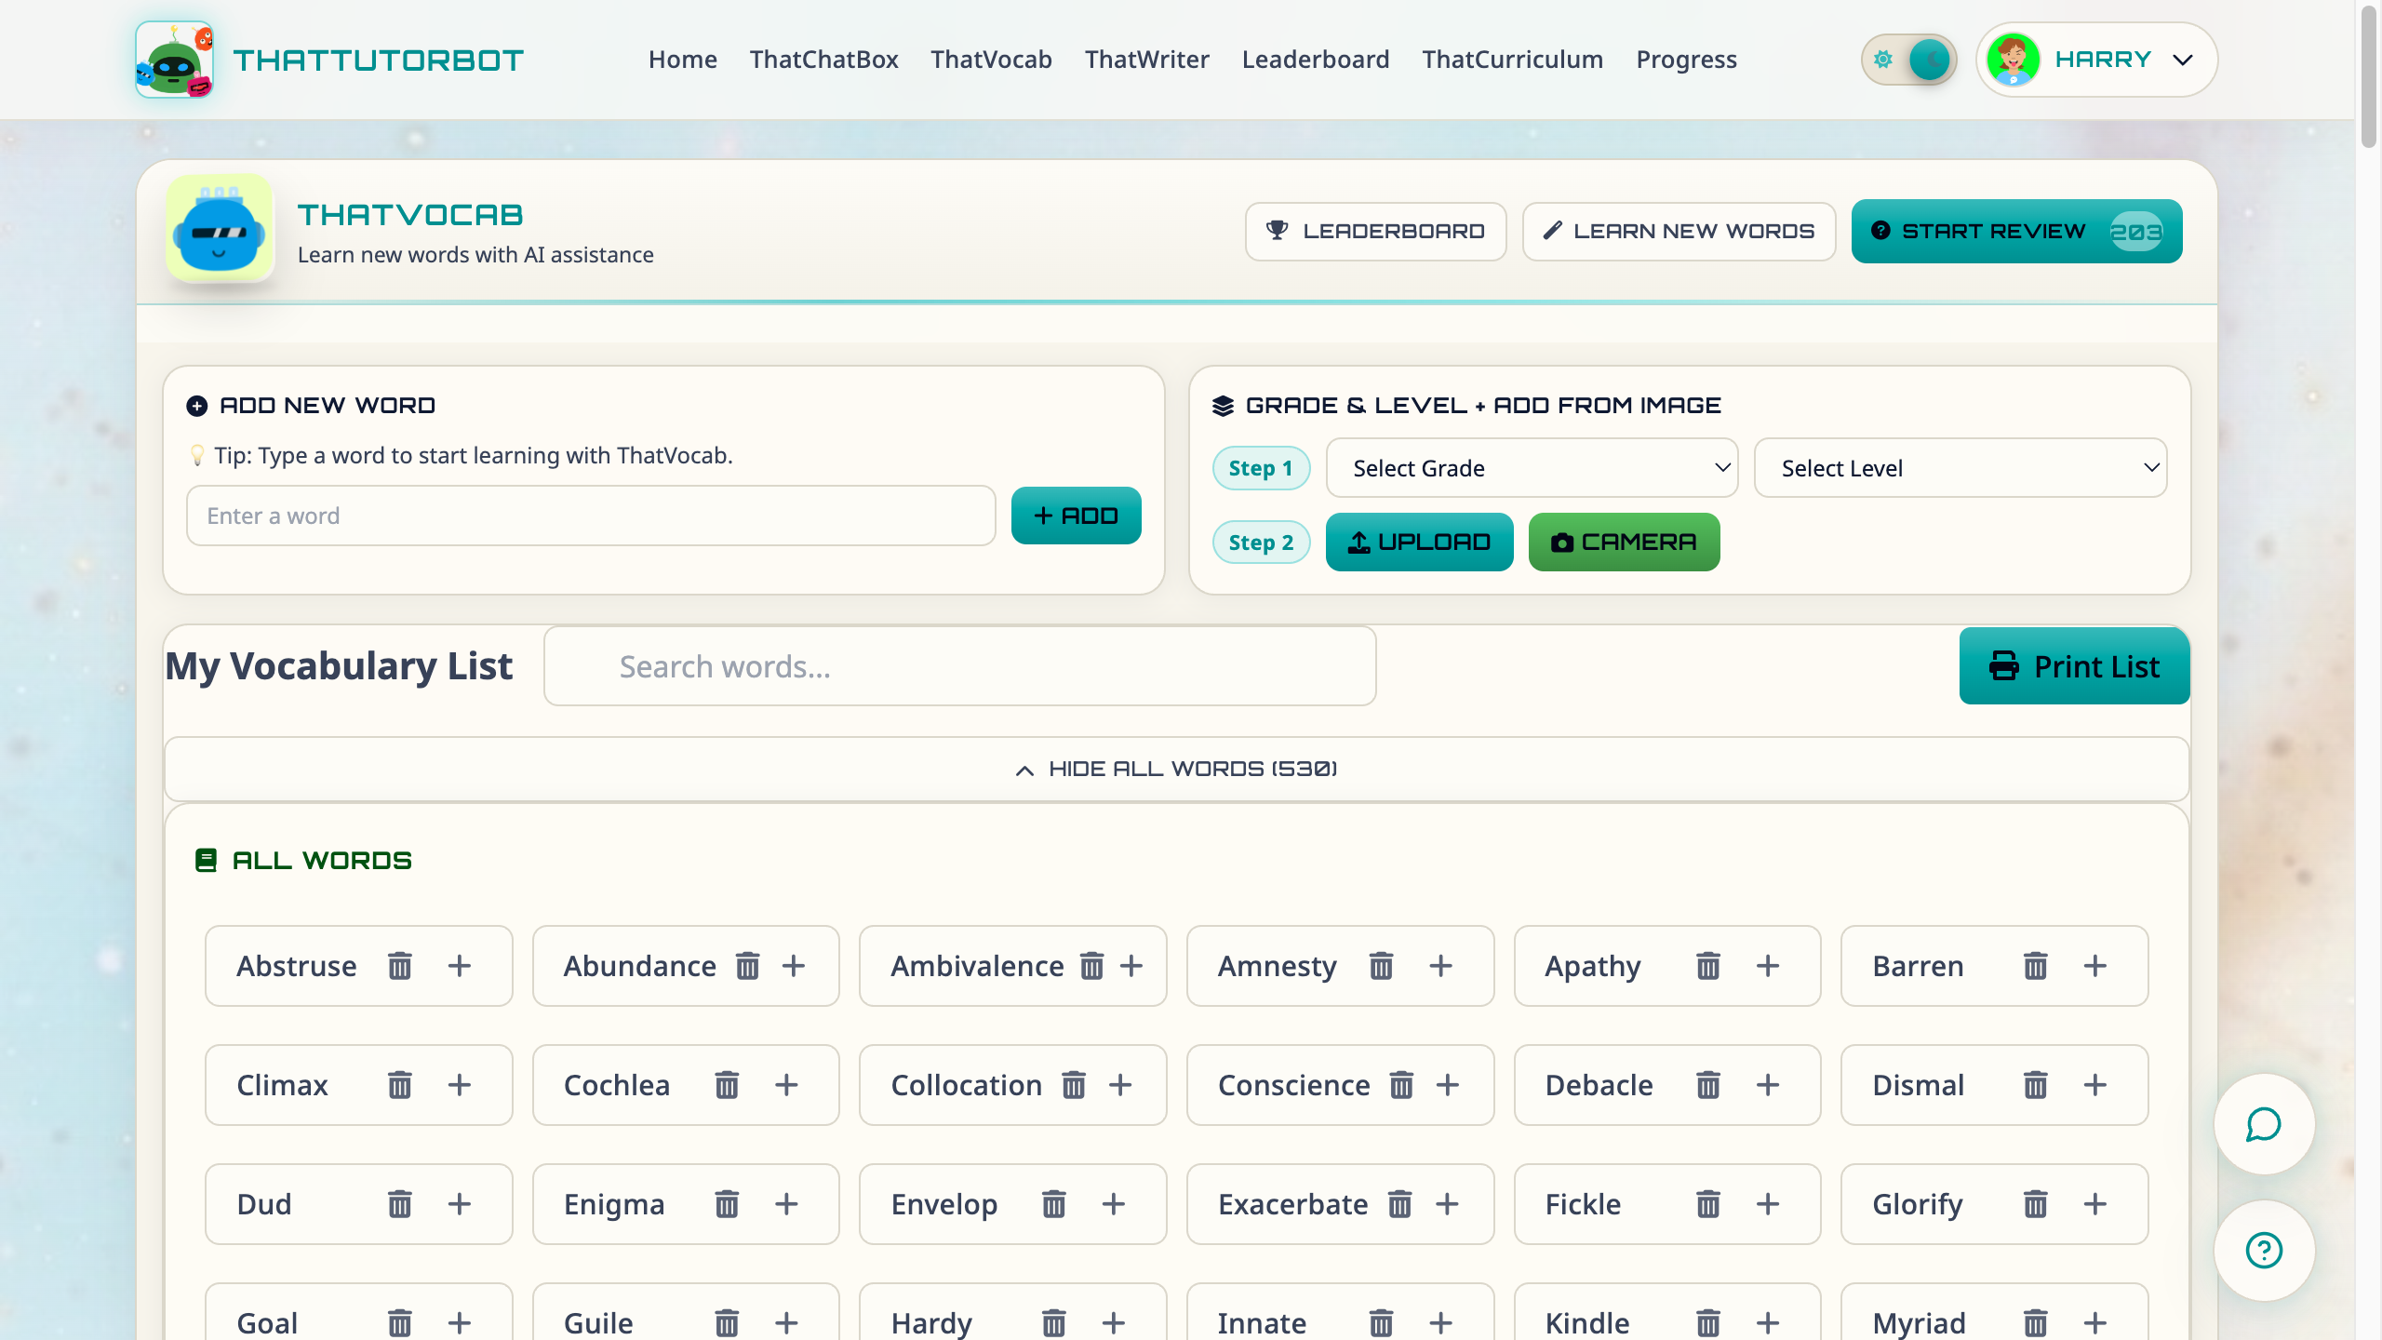Delete Apathy with its trash icon
Screen dimensions: 2382x1340
[x=1708, y=966]
